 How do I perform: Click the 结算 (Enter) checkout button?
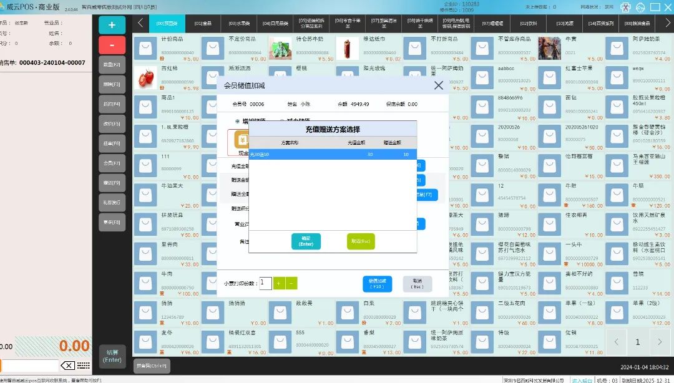click(x=112, y=356)
